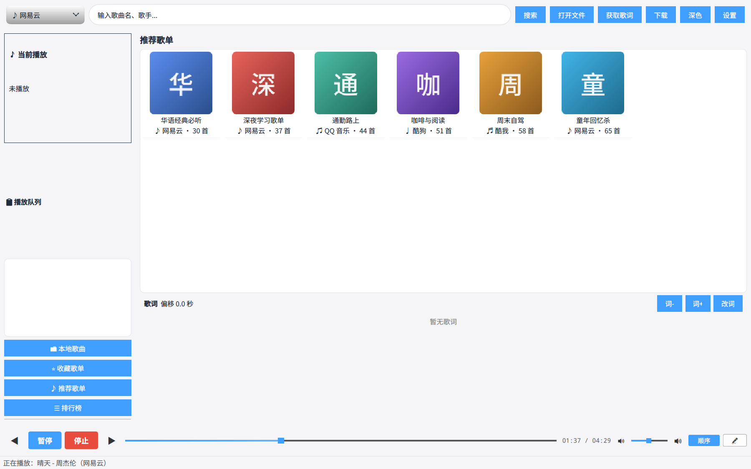The height and width of the screenshot is (469, 751).
Task: Click the 播放队列 queue header
Action: point(24,202)
